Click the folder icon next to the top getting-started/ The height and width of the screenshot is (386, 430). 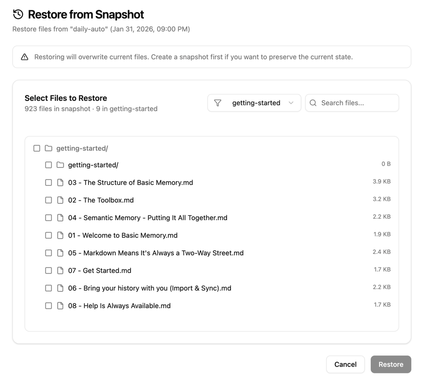[x=48, y=148]
